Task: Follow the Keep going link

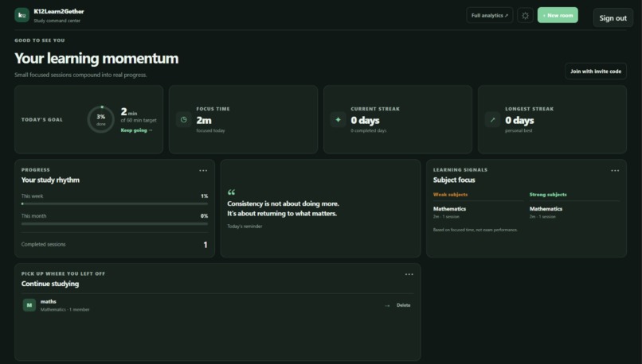Action: 136,130
